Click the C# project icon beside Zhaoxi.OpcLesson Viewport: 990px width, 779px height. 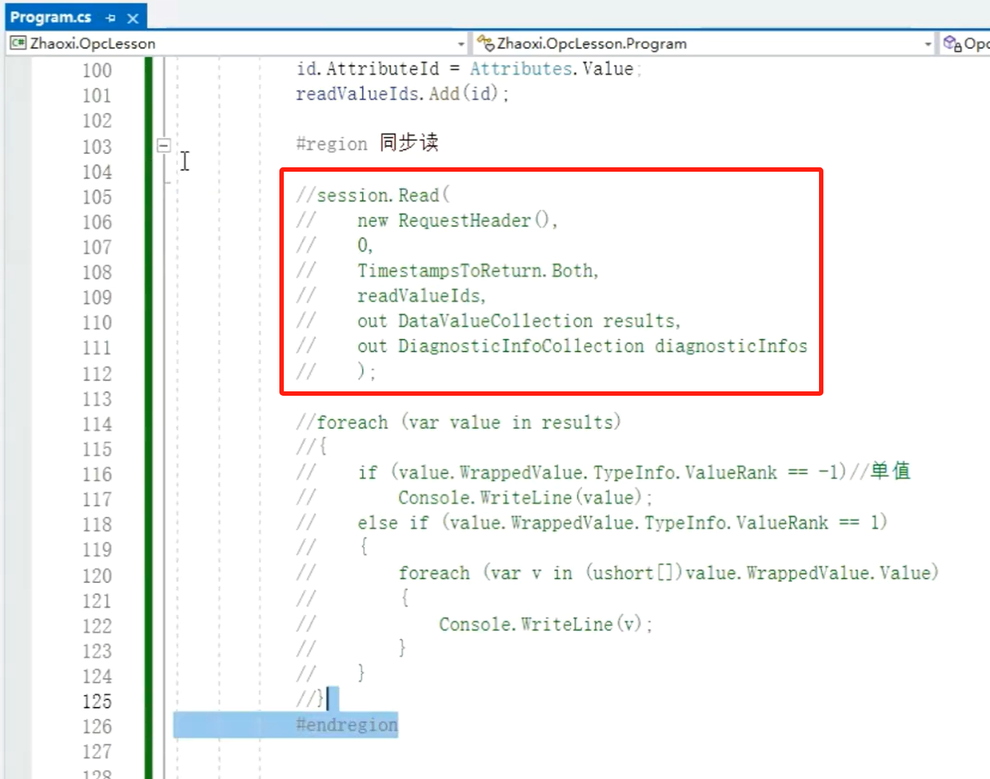coord(18,43)
